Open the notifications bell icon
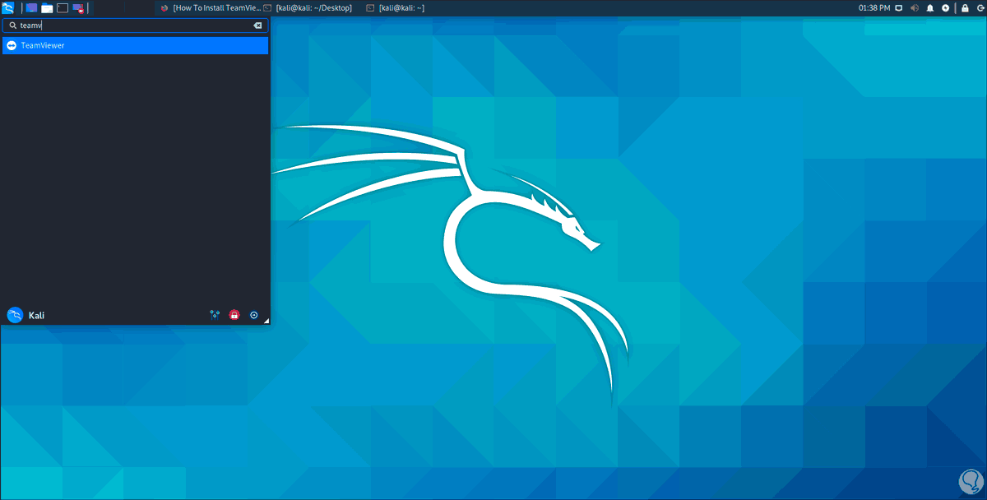The image size is (987, 500). [x=930, y=7]
